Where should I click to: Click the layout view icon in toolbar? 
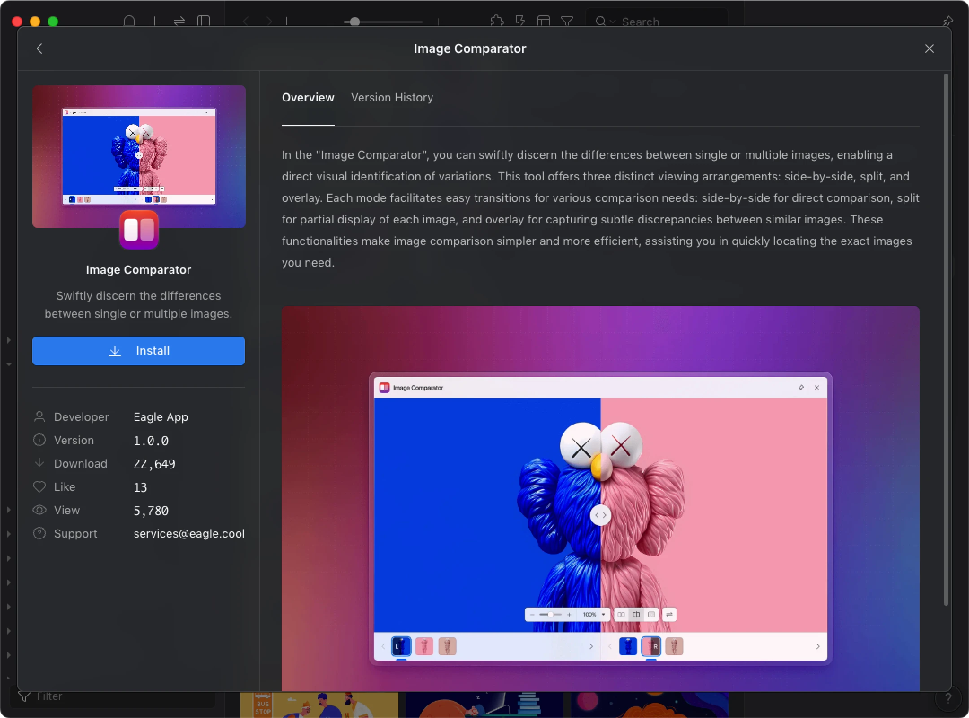pyautogui.click(x=544, y=21)
